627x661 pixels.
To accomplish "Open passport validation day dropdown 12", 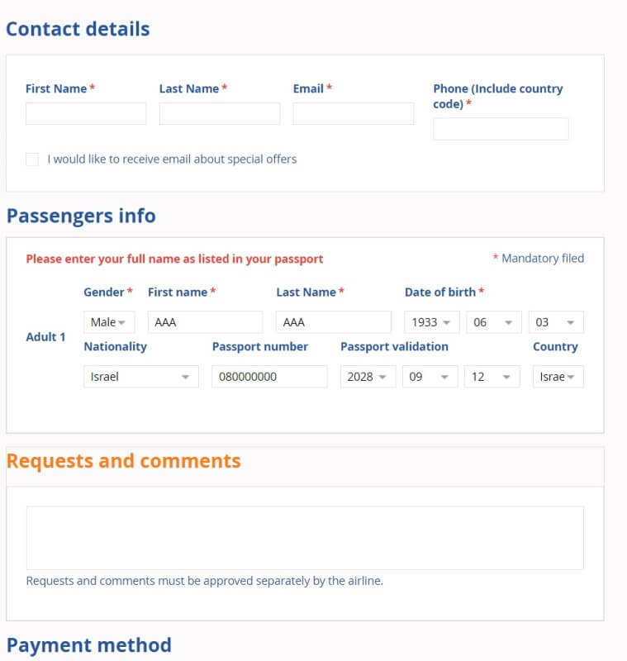I will tap(492, 377).
